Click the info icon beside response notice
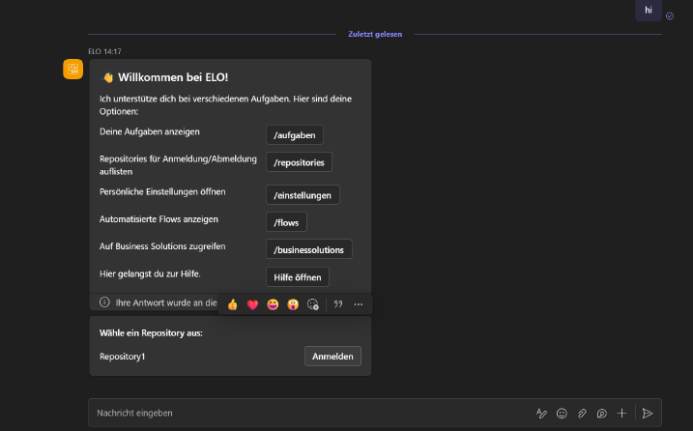This screenshot has width=693, height=431. (104, 302)
